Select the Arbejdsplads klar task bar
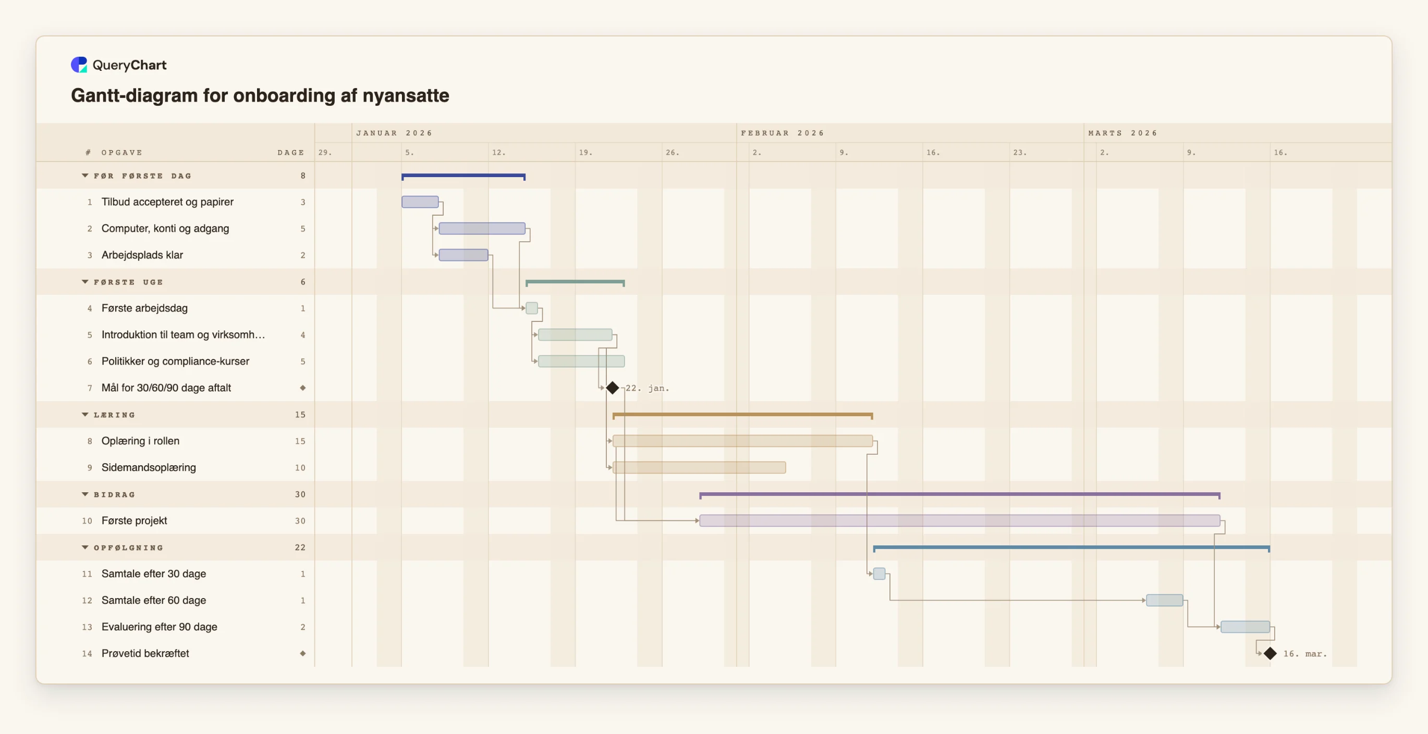 (463, 255)
